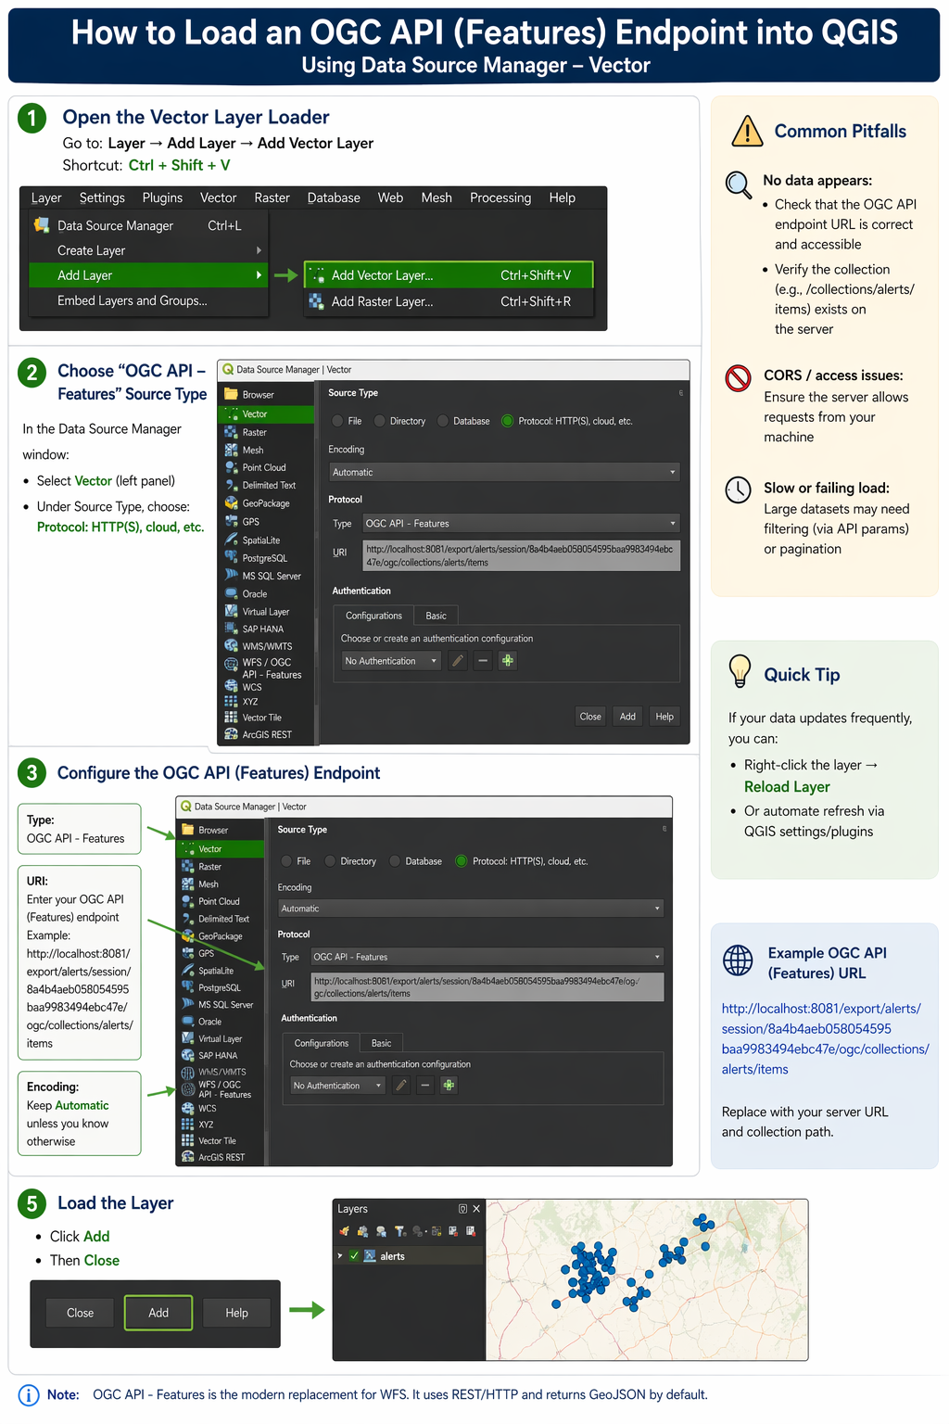Screen dimensions: 949x1424
Task: Click alerts points map preview
Action: coord(647,1279)
